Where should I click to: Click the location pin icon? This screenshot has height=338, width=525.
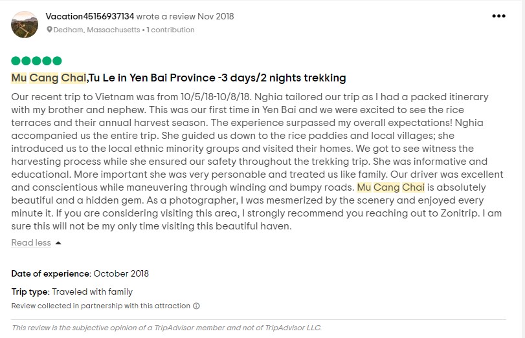click(49, 30)
